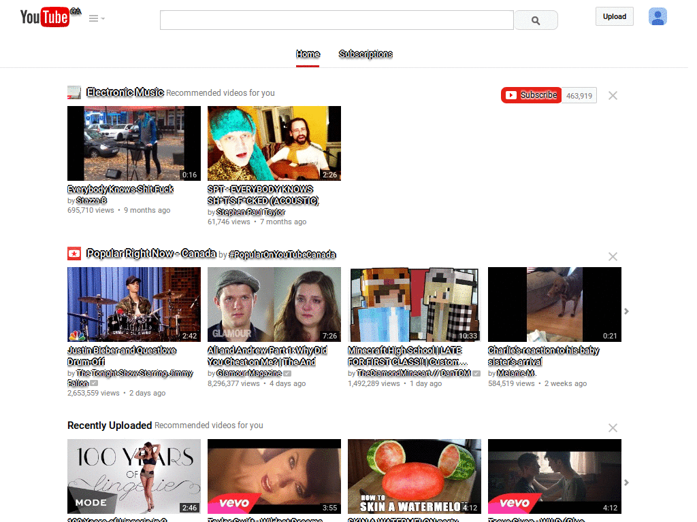Subscribe to Electronic Music channel
This screenshot has width=697, height=522.
coord(531,95)
